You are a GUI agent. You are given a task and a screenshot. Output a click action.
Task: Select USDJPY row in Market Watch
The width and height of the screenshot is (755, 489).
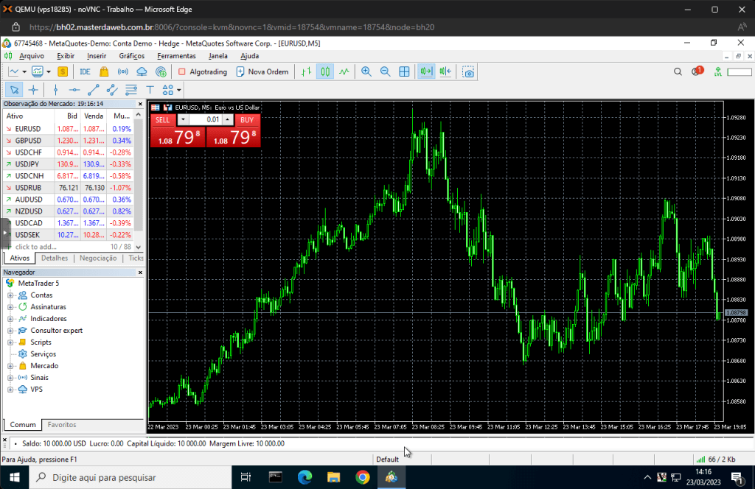[69, 164]
